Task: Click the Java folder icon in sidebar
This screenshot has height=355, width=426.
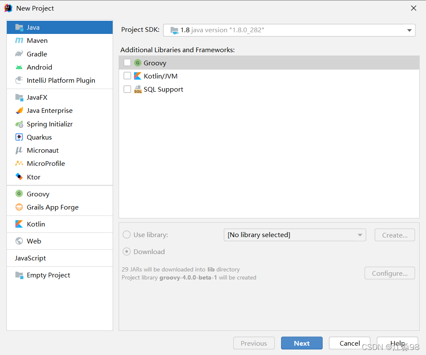Action: click(19, 28)
